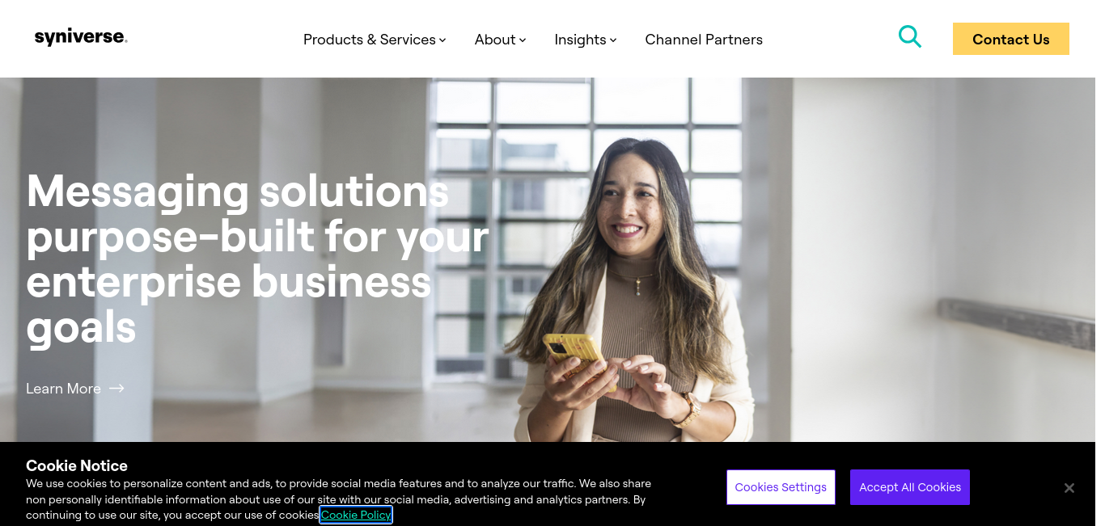The width and height of the screenshot is (1105, 526).
Task: Accept All Cookies
Action: tap(910, 487)
